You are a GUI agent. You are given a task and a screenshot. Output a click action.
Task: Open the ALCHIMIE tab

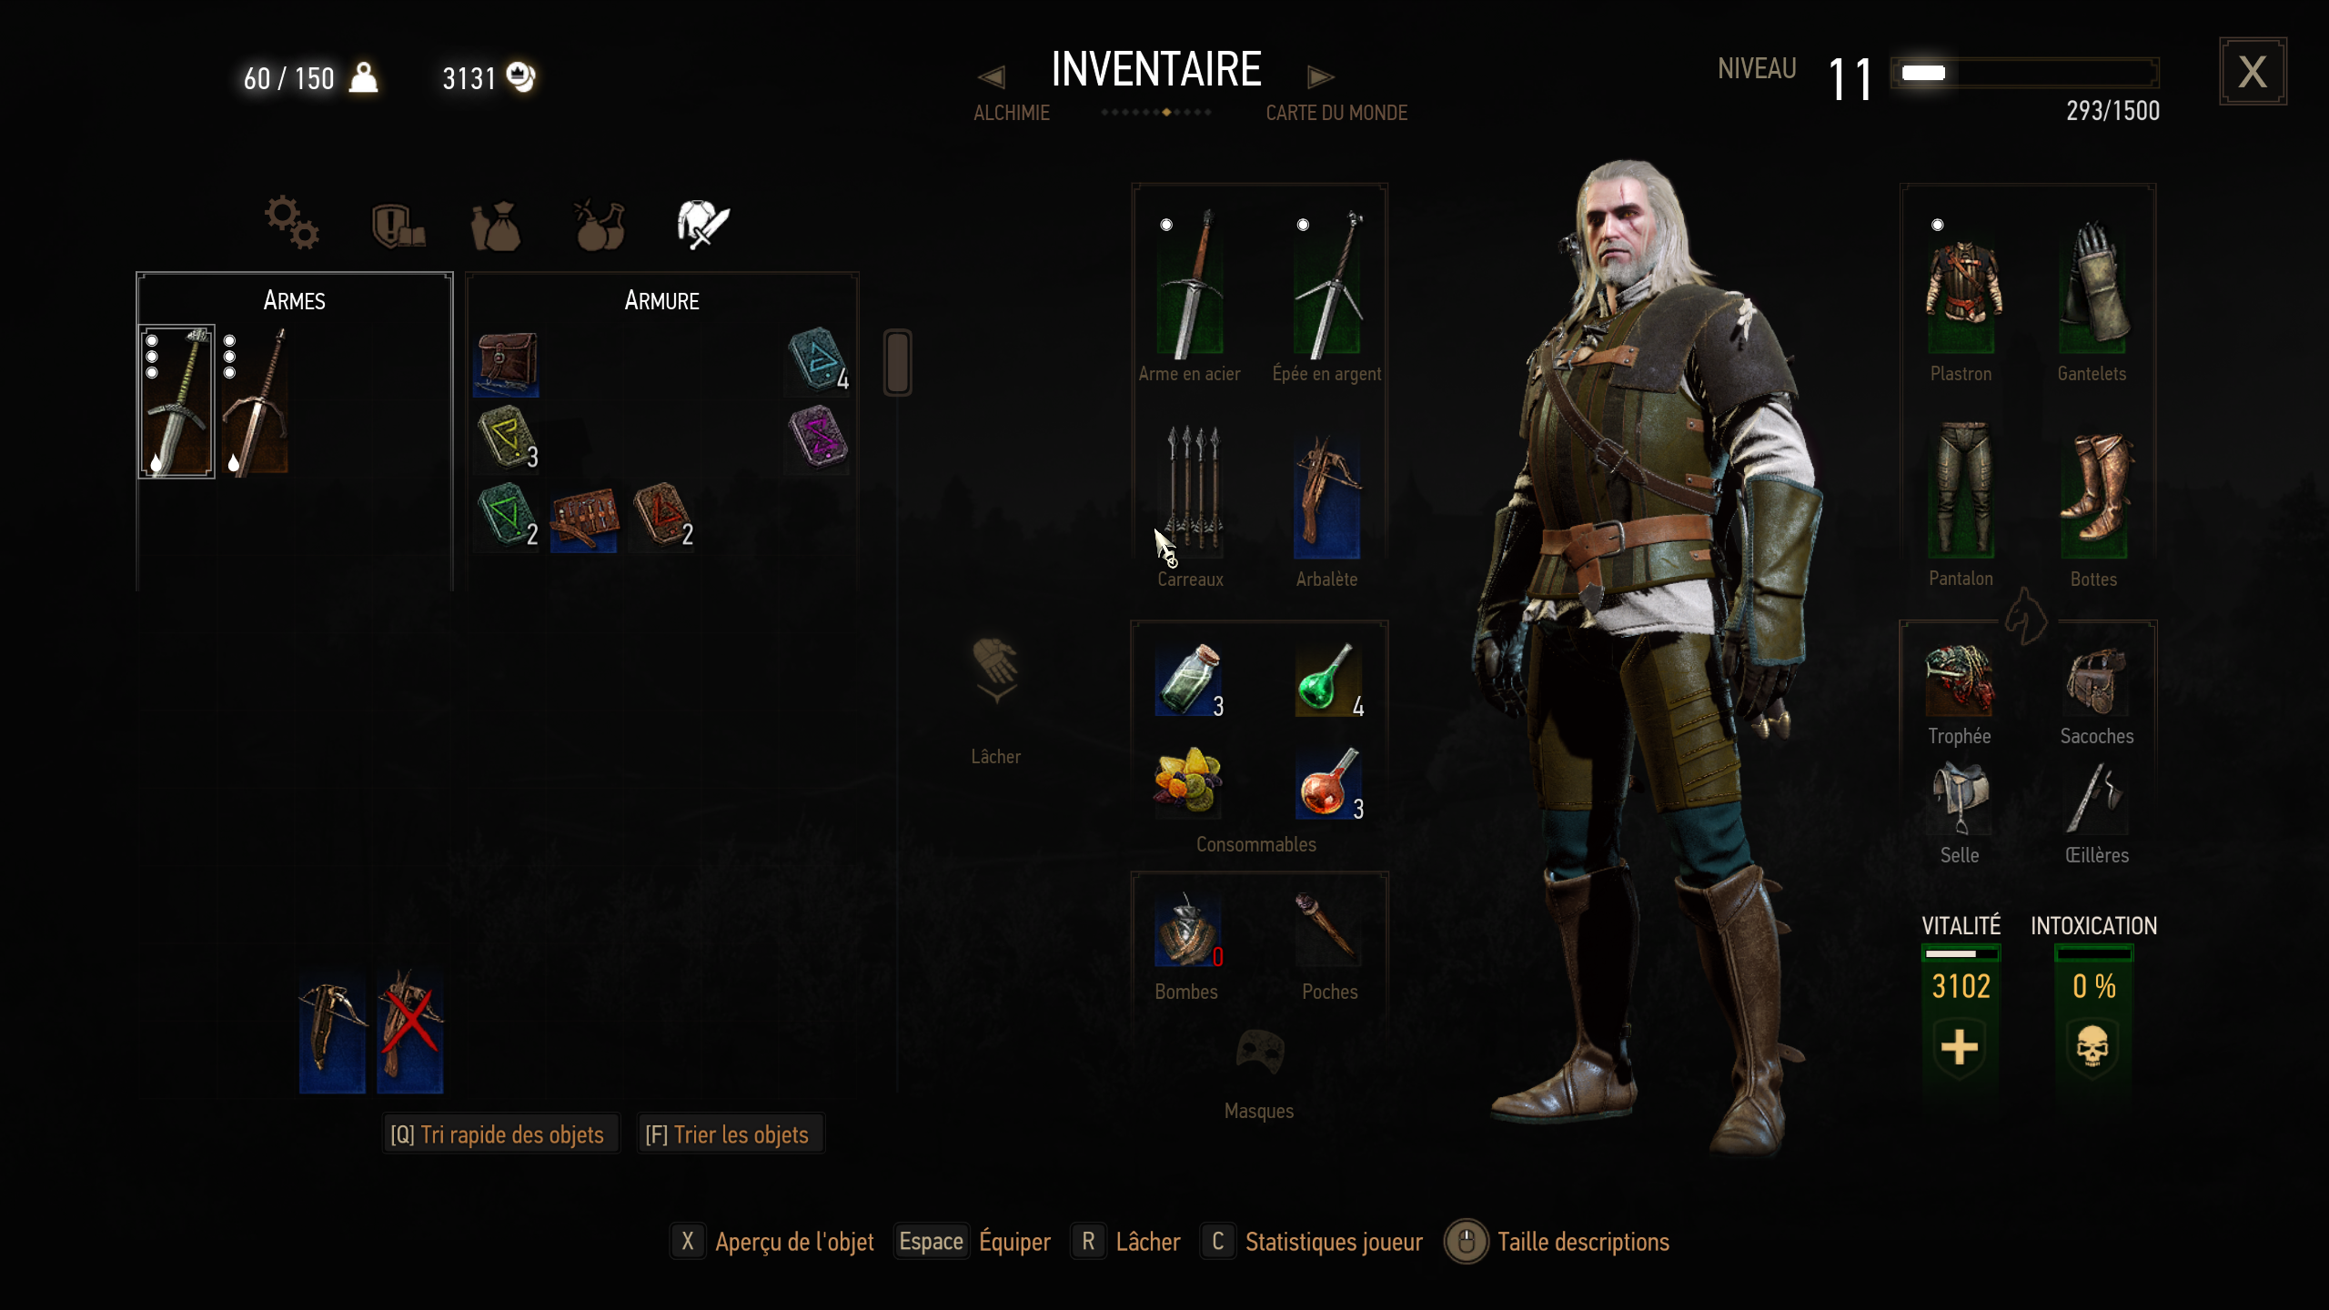point(1012,113)
